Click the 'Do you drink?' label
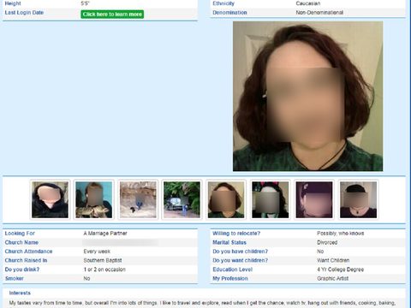411x308 pixels. 22,269
